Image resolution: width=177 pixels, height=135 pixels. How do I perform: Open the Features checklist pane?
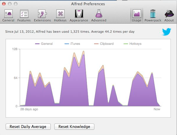24,16
